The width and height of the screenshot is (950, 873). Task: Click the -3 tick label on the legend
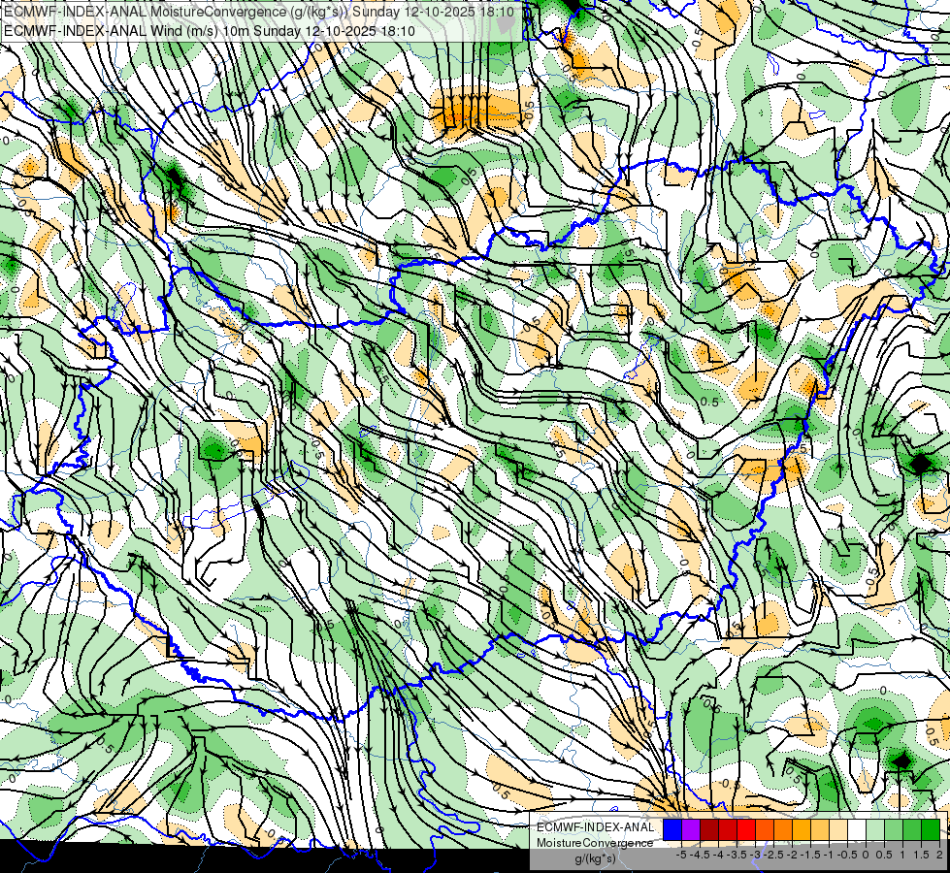pos(756,855)
